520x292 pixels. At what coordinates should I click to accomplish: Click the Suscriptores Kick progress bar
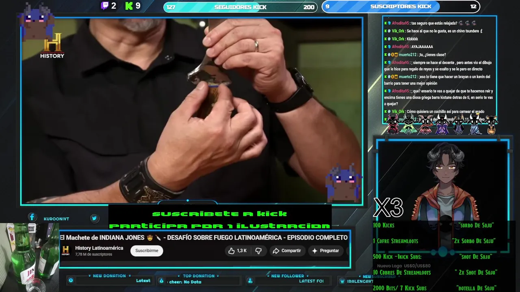tap(401, 6)
